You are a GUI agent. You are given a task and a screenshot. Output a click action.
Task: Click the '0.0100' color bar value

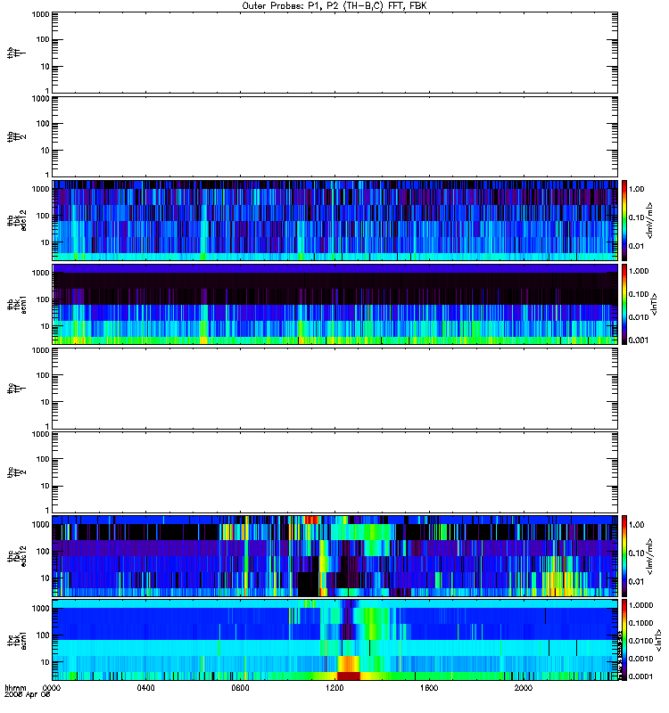pos(640,641)
